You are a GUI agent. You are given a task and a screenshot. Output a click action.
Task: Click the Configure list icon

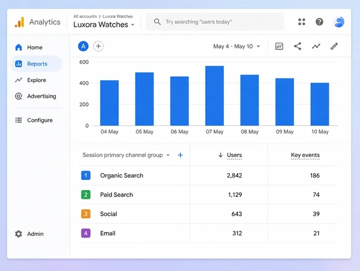click(x=19, y=120)
